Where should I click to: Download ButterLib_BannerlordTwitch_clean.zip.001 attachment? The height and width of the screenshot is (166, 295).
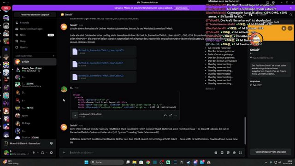pos(101,63)
